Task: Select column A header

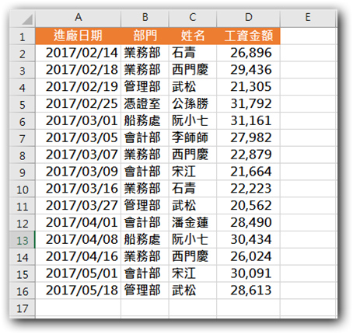Action: pyautogui.click(x=78, y=18)
